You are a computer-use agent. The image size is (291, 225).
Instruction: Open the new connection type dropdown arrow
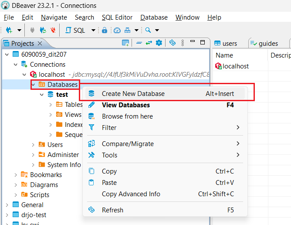19,30
